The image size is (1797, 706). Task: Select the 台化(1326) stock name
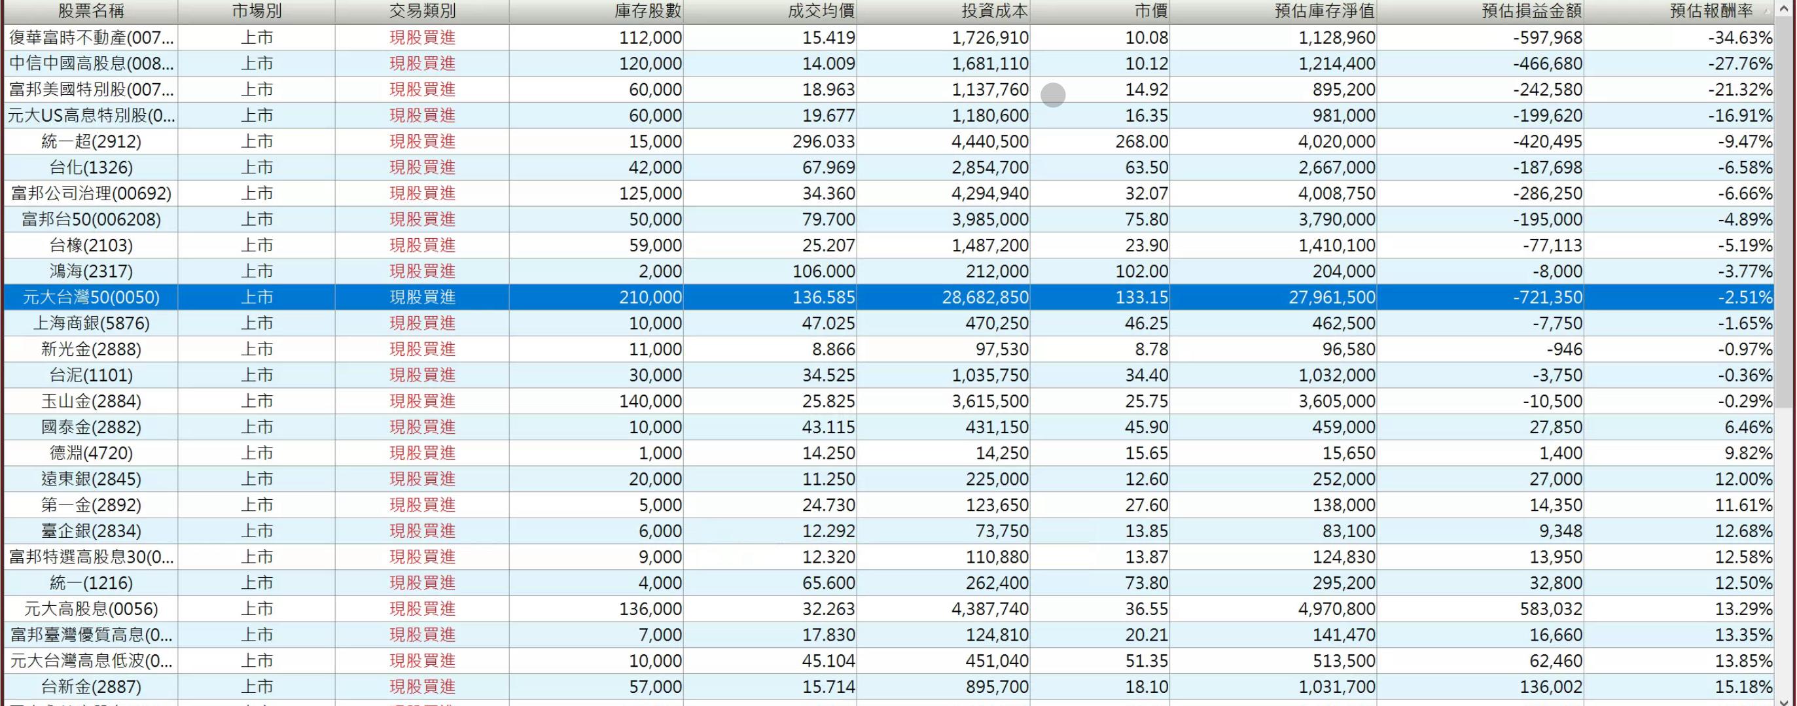tap(91, 168)
